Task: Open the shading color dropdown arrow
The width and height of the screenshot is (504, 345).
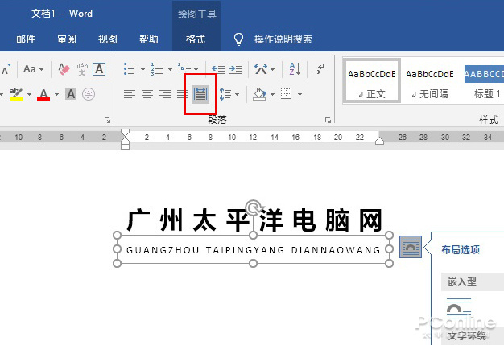Action: pos(272,94)
